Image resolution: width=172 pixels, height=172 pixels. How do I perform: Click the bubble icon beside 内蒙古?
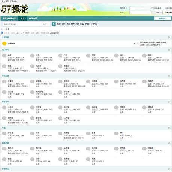click(144, 82)
